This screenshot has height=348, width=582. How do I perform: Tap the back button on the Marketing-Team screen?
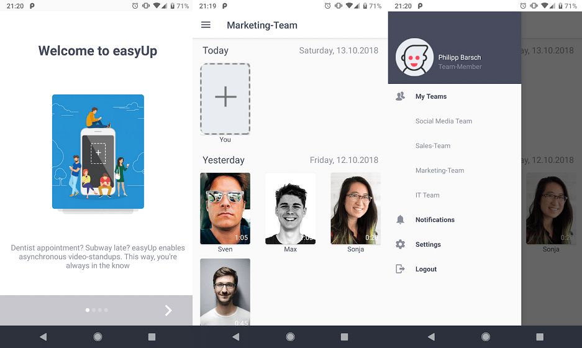[235, 337]
